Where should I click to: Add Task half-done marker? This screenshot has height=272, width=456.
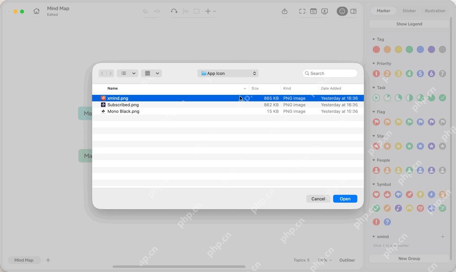409,98
